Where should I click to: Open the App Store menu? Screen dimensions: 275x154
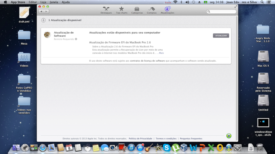(18, 2)
